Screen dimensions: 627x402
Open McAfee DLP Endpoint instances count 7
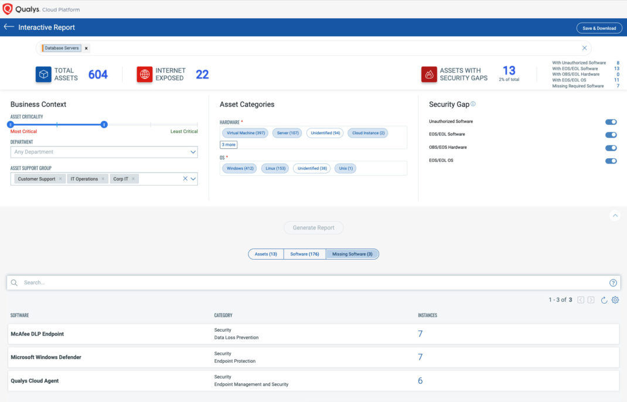coord(420,334)
